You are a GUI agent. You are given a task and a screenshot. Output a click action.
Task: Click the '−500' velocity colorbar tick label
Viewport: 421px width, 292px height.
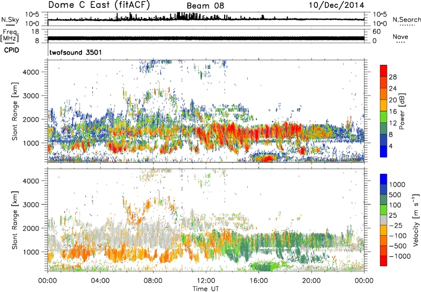tap(399, 246)
